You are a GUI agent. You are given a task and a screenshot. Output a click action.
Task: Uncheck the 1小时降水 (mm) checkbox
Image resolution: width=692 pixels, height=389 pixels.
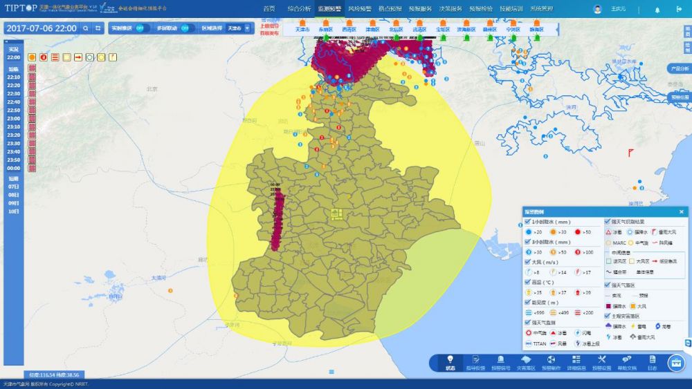tap(527, 222)
